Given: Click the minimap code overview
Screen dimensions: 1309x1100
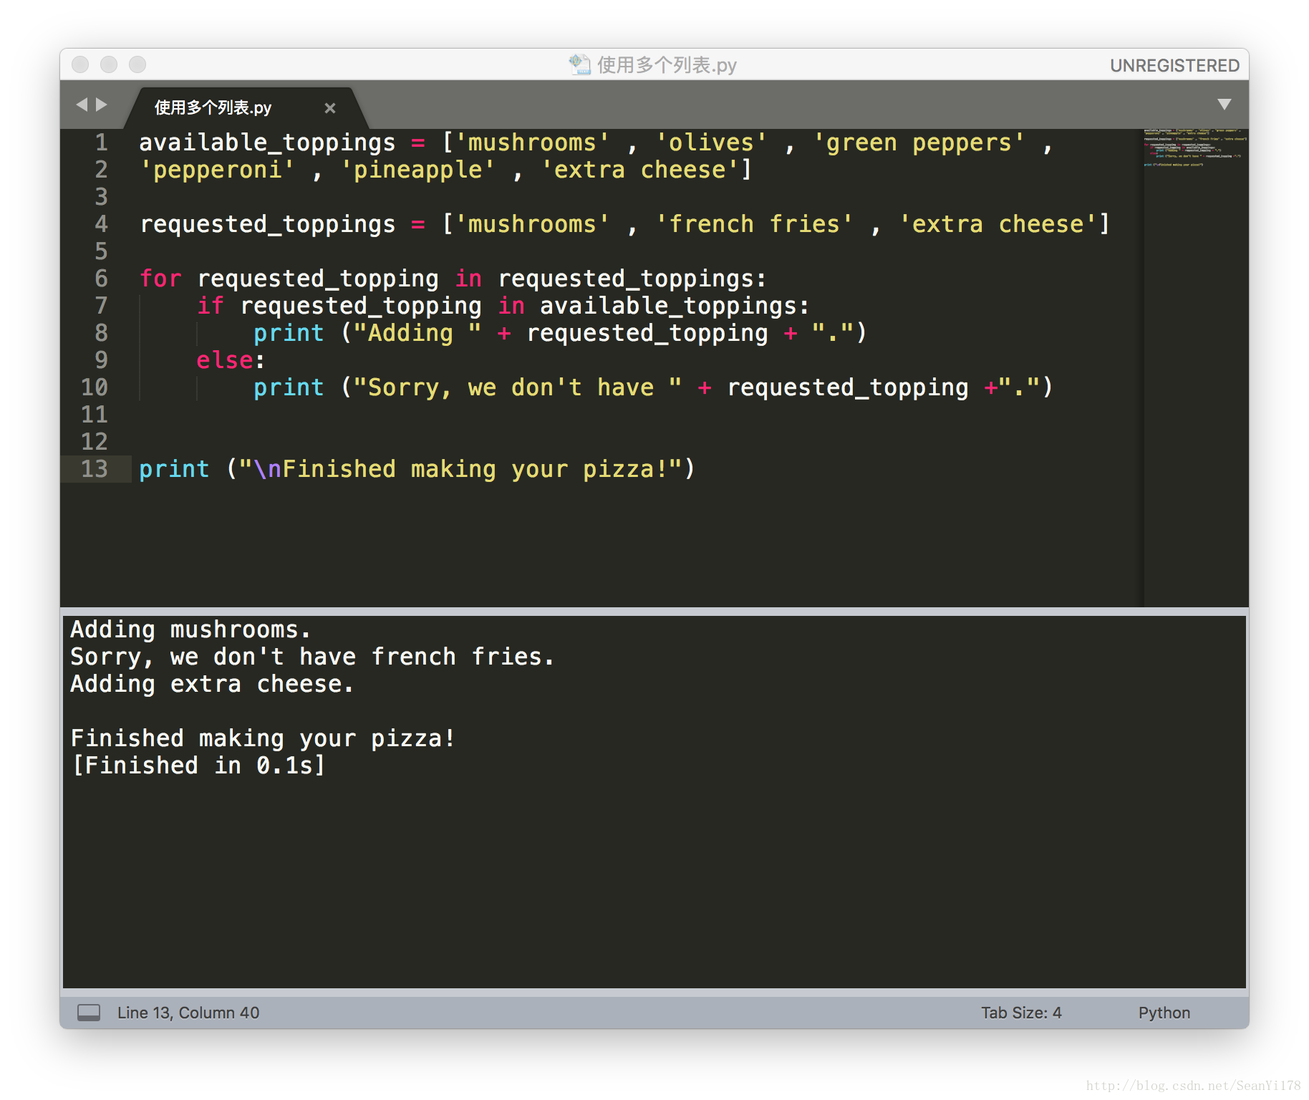Looking at the screenshot, I should 1194,148.
